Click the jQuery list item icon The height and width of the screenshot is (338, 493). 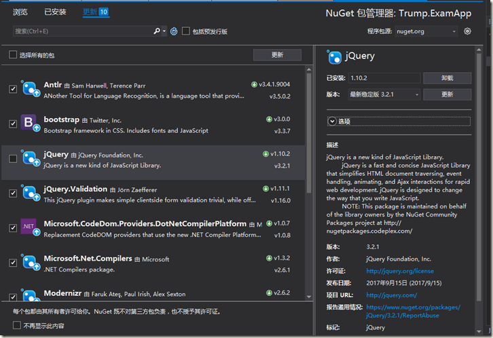(30, 158)
